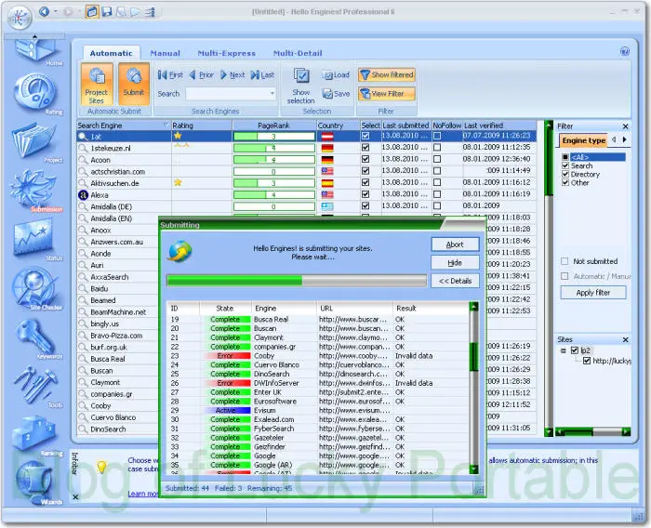Select the Submission sidebar icon

35,191
